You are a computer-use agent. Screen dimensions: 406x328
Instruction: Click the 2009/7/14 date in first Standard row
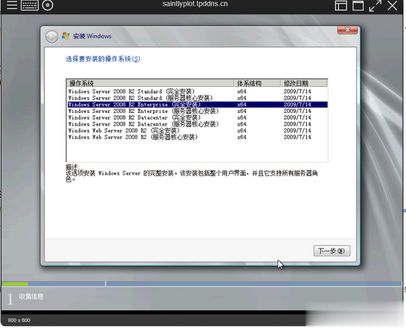pos(297,91)
